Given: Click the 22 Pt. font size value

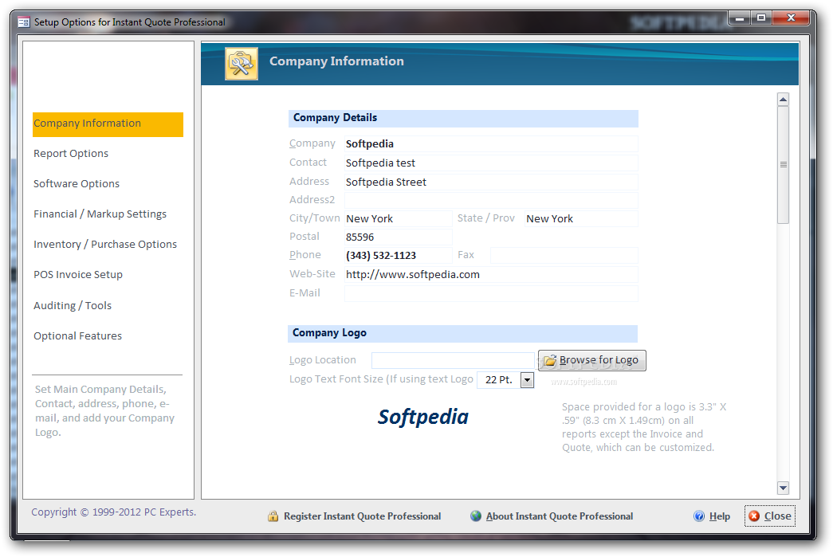Looking at the screenshot, I should [498, 379].
